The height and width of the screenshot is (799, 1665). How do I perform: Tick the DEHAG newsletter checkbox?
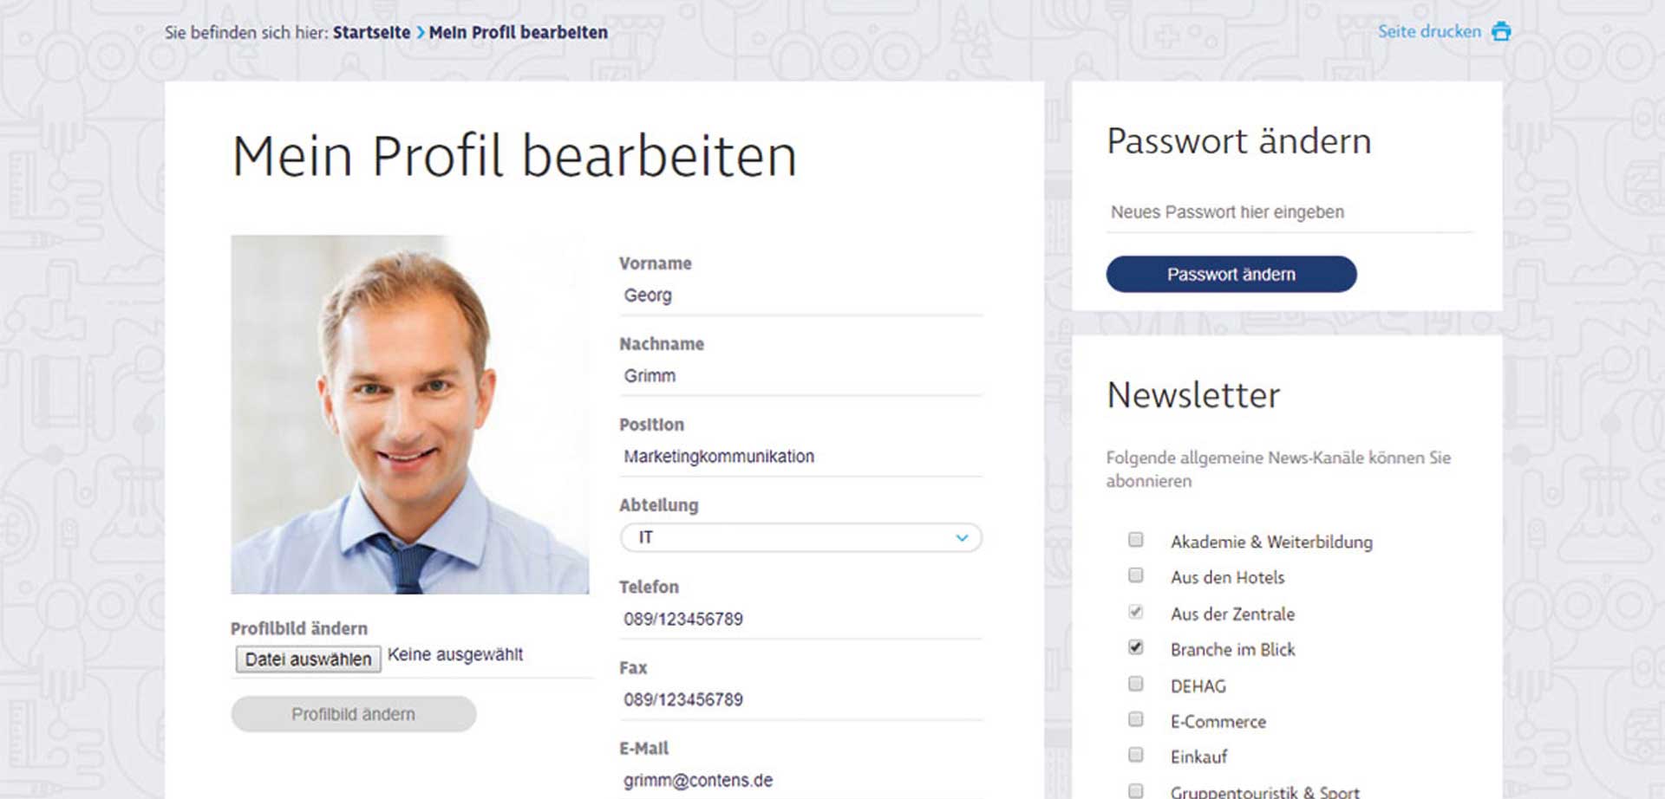tap(1135, 684)
